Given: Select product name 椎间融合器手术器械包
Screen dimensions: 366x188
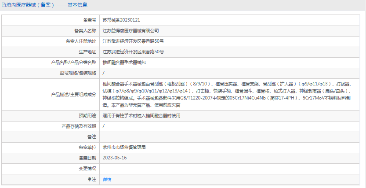Looking at the screenshot, I should [124, 63].
